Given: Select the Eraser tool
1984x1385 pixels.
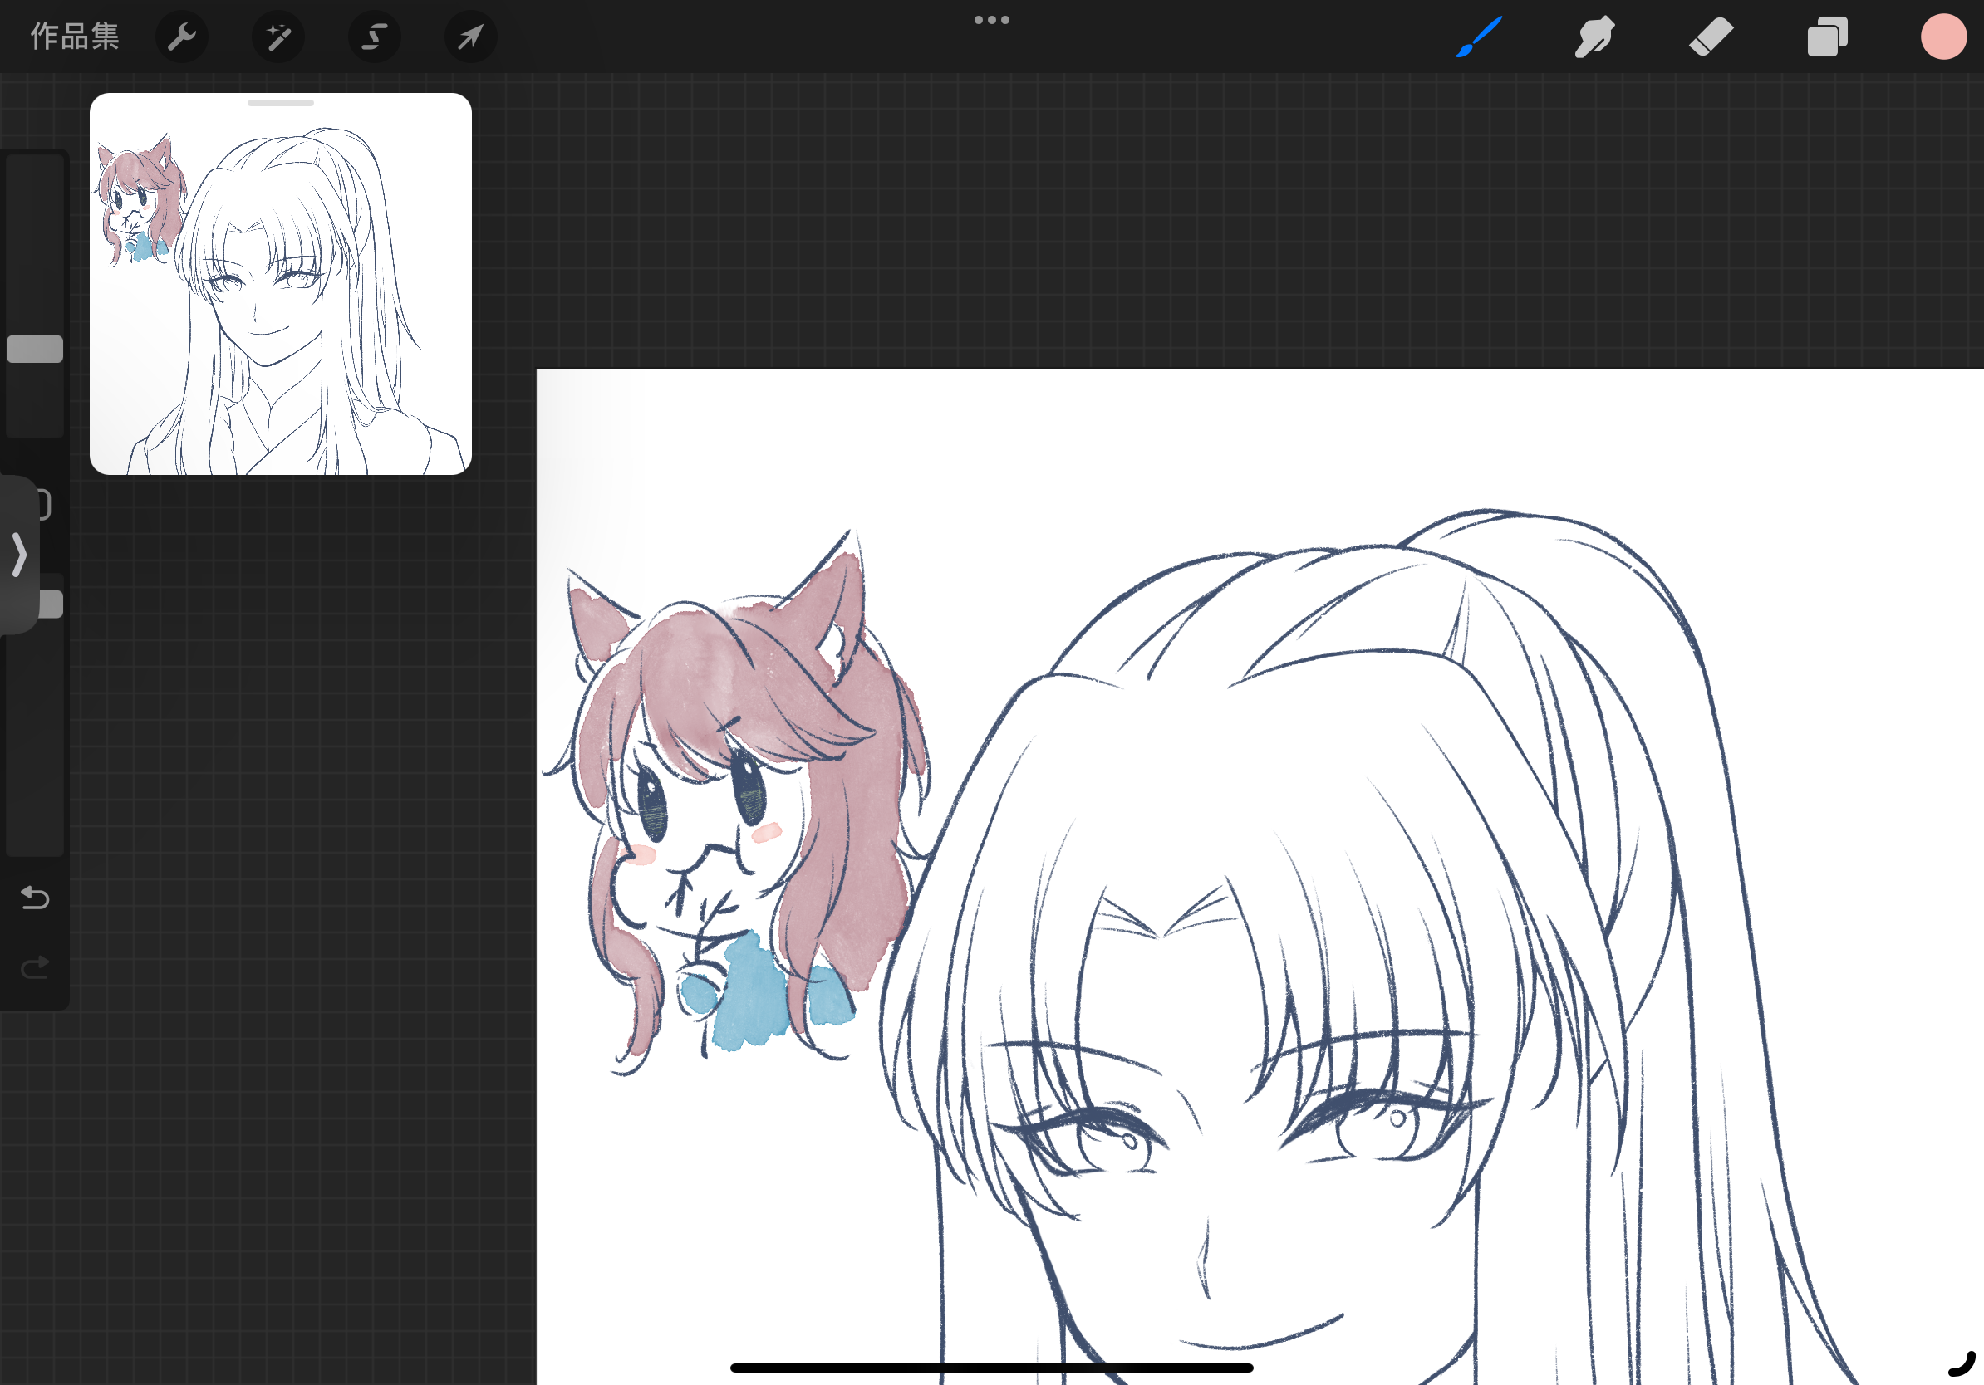Looking at the screenshot, I should (1711, 37).
